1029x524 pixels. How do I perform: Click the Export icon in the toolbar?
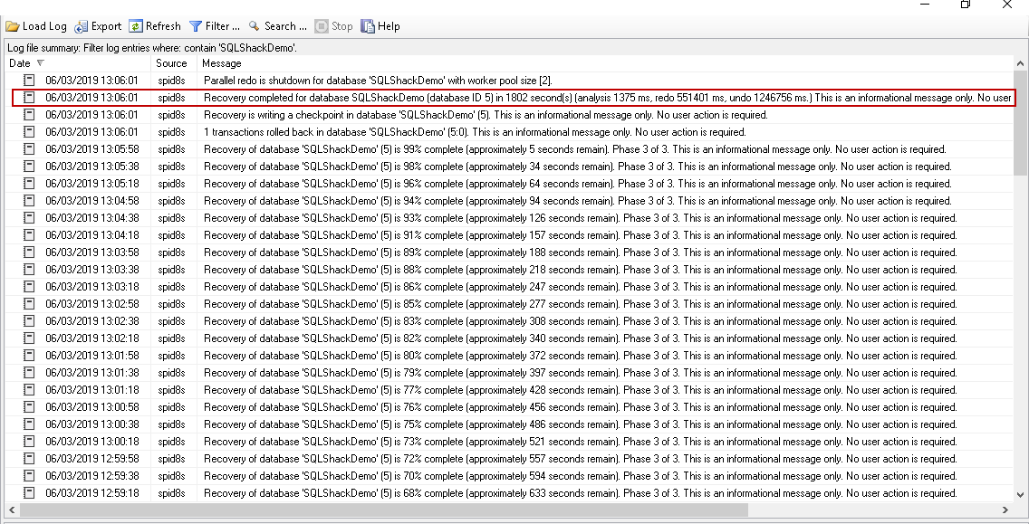(81, 26)
